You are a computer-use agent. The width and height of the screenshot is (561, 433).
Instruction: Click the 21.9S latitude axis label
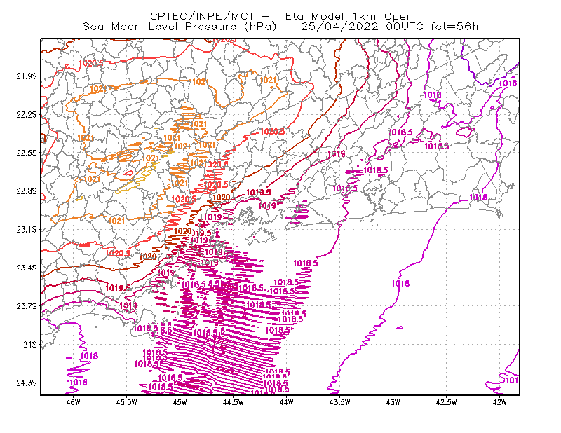26,76
